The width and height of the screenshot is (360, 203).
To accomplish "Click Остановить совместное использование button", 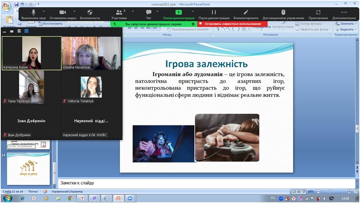I will click(233, 24).
